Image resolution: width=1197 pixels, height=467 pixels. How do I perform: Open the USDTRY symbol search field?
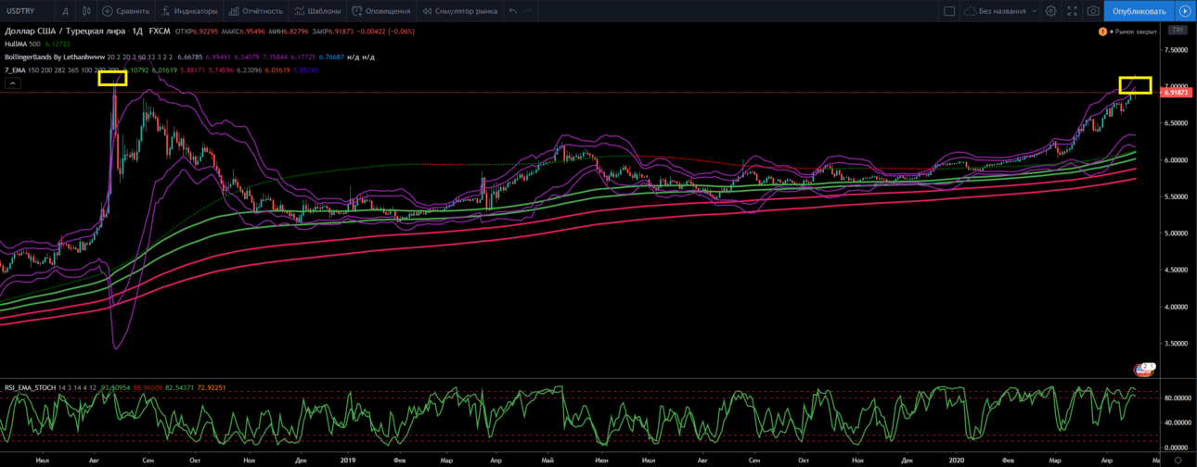click(x=25, y=11)
